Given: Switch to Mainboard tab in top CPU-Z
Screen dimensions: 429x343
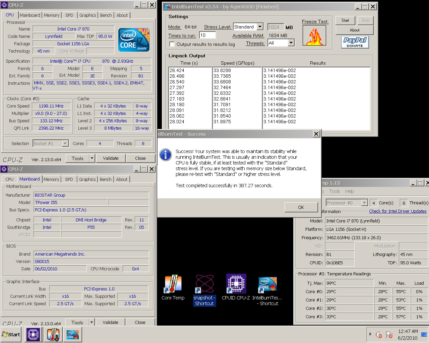Looking at the screenshot, I should 30,15.
